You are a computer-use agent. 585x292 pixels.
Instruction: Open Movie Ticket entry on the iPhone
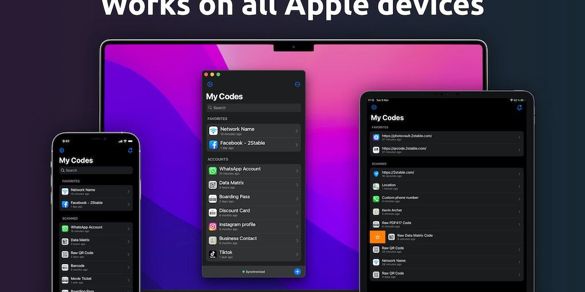coord(96,279)
